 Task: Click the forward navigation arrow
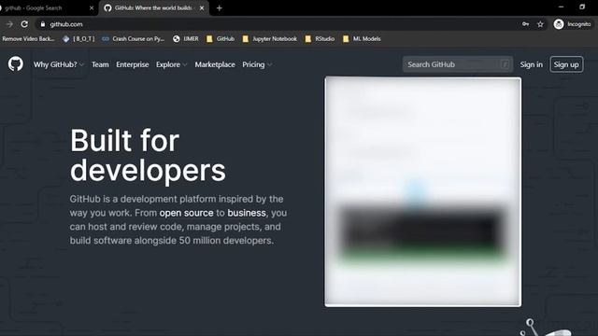pyautogui.click(x=9, y=24)
